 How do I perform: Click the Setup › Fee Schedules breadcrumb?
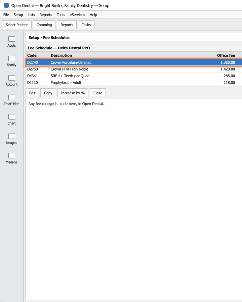click(49, 38)
